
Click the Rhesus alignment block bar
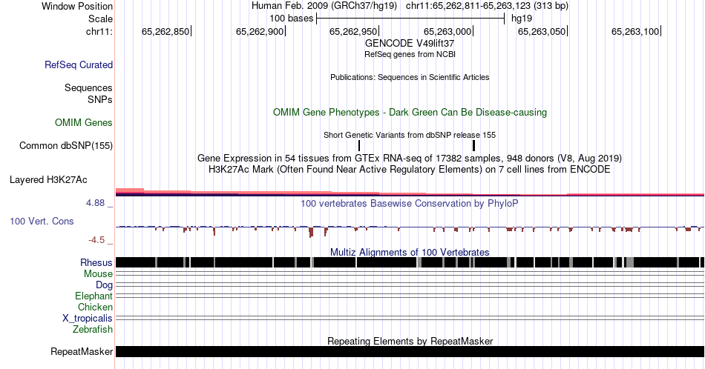pyautogui.click(x=410, y=262)
